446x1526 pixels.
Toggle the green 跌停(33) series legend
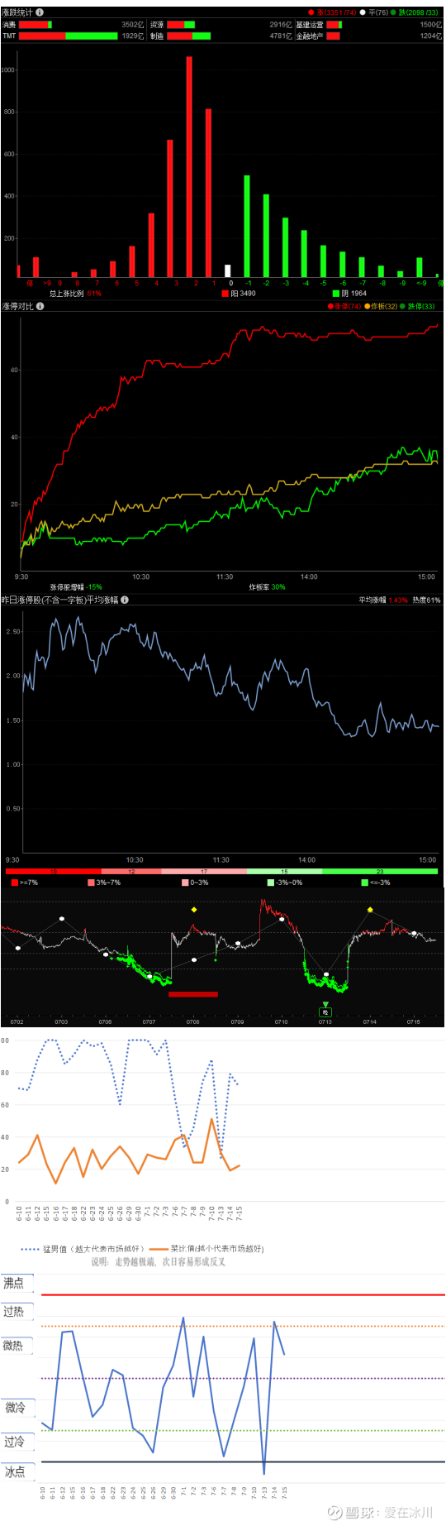pyautogui.click(x=418, y=306)
